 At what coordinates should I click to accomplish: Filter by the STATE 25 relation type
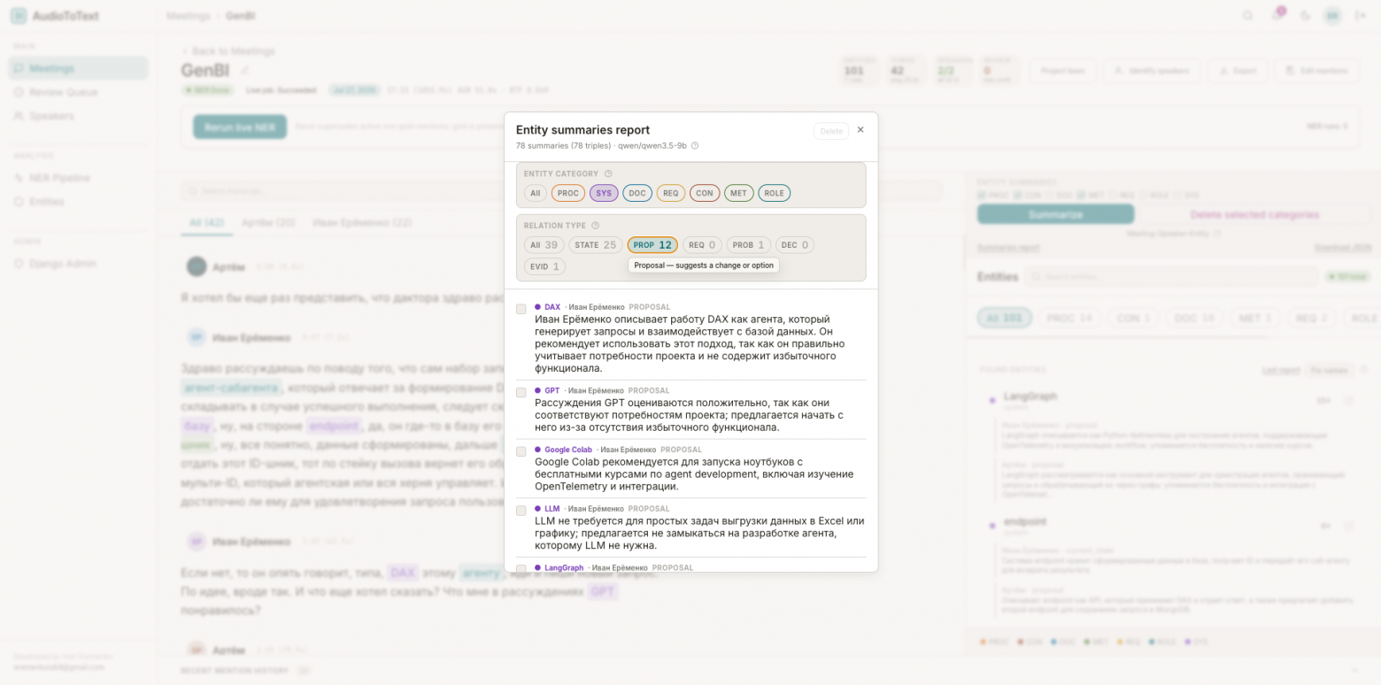(x=596, y=245)
